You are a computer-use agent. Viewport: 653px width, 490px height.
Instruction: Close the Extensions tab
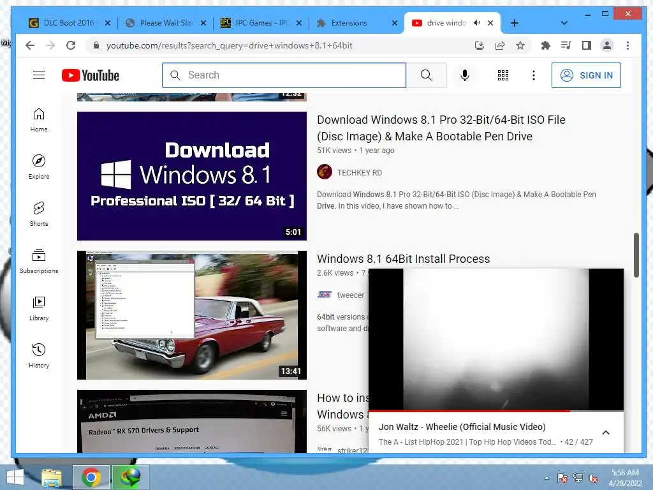(x=395, y=23)
